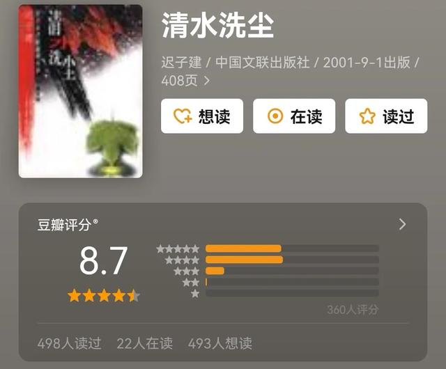
Task: Tap the star icon on 读过
Action: pos(367,116)
